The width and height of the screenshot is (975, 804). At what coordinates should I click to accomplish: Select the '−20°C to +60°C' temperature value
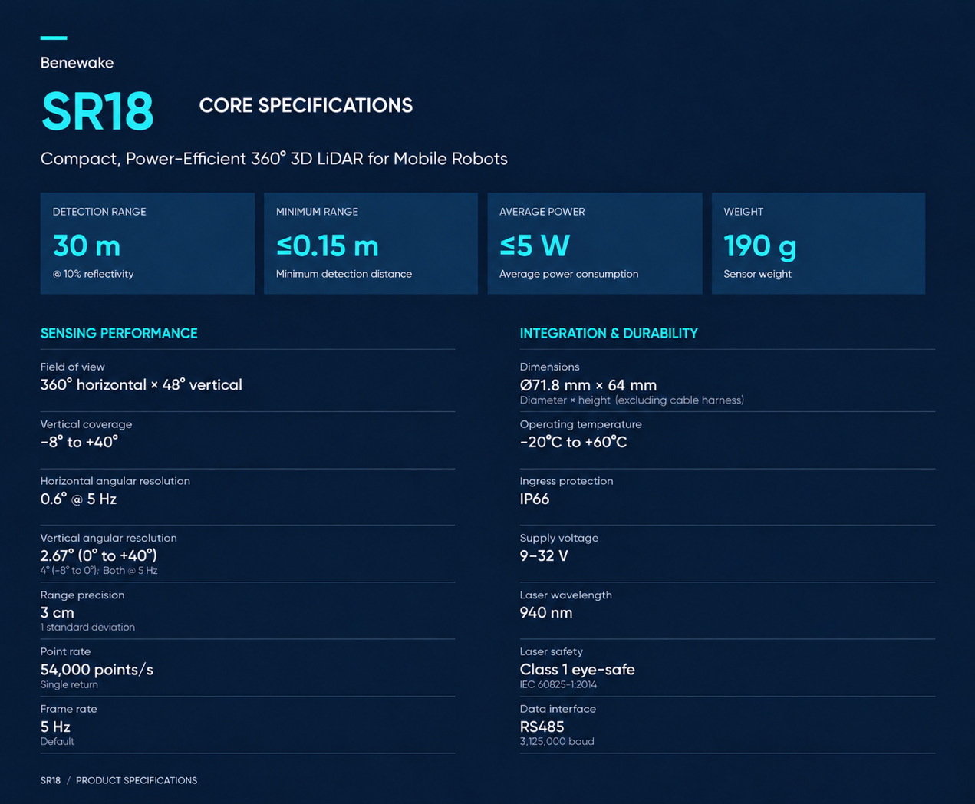pyautogui.click(x=573, y=442)
